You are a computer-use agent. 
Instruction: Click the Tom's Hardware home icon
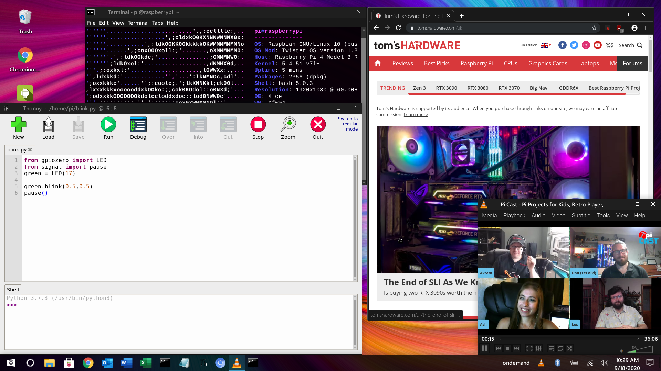click(x=378, y=63)
